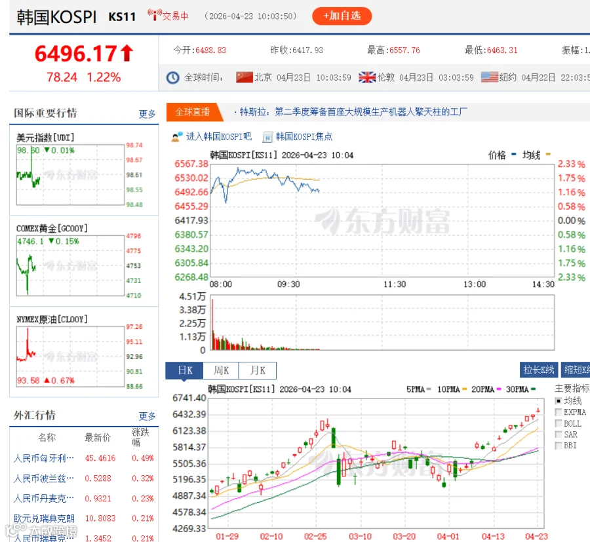Click the news icon by 韩国KOSPI焦点
The height and width of the screenshot is (542, 590).
tap(267, 137)
